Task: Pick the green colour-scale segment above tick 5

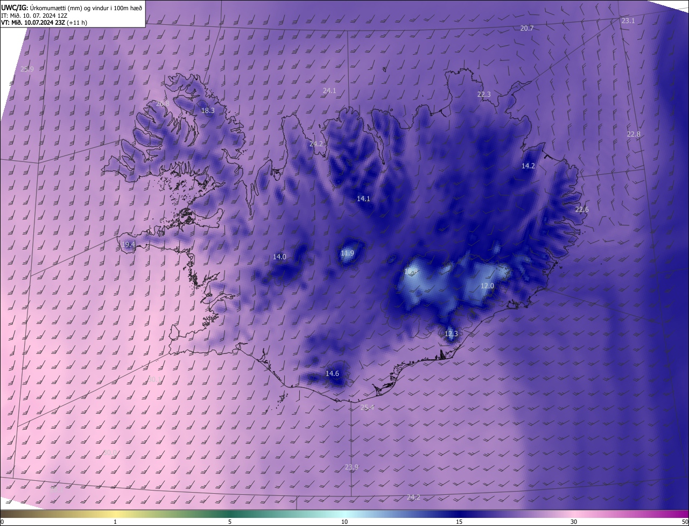Action: 230,514
